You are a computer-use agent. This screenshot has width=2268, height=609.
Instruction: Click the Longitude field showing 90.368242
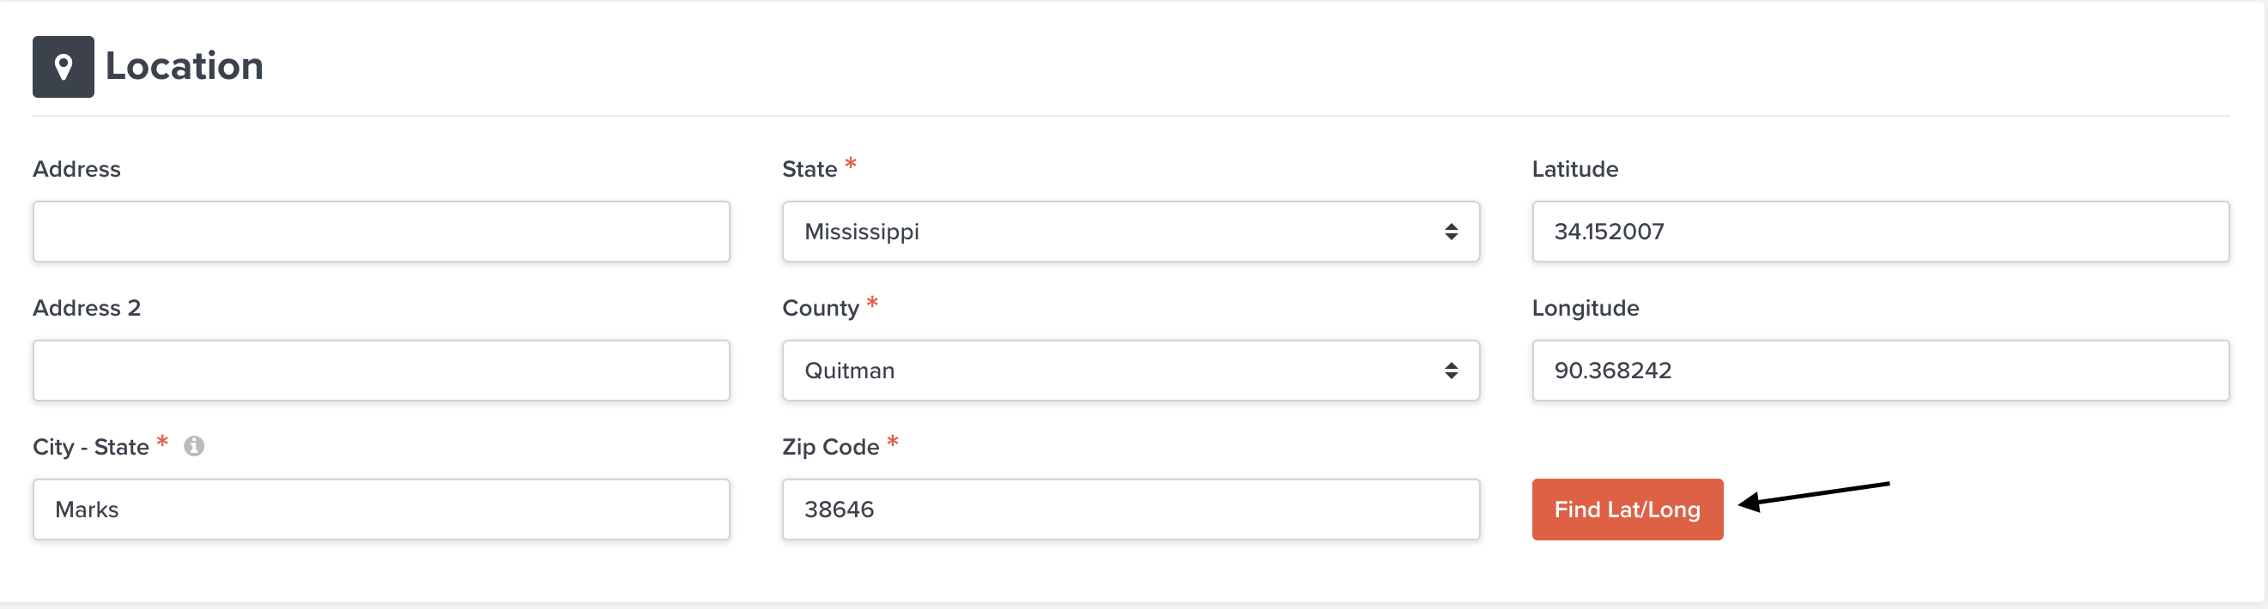point(1882,371)
